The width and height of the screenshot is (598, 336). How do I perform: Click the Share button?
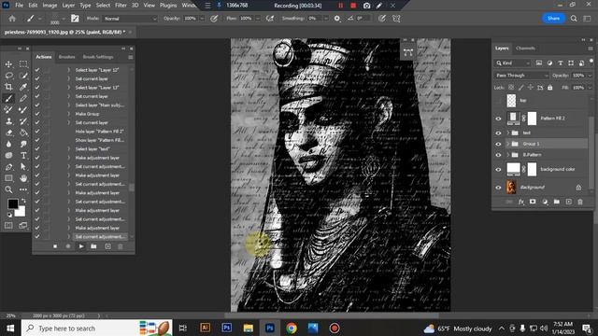pyautogui.click(x=553, y=19)
